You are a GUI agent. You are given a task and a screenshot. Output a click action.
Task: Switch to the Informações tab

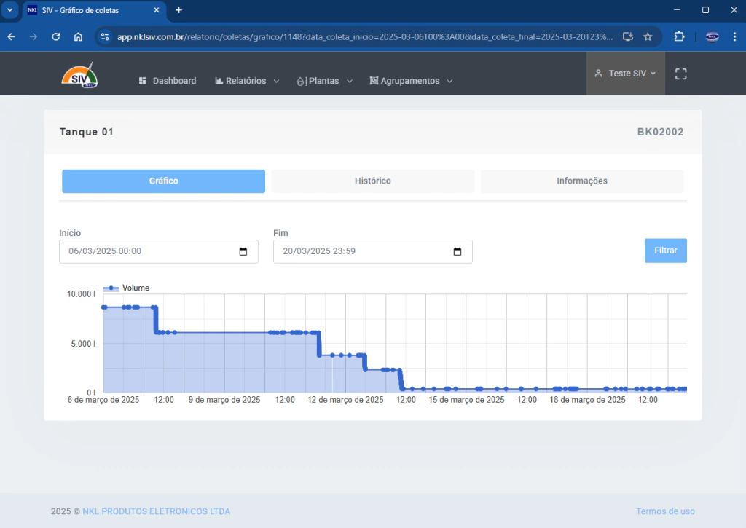[x=581, y=181]
